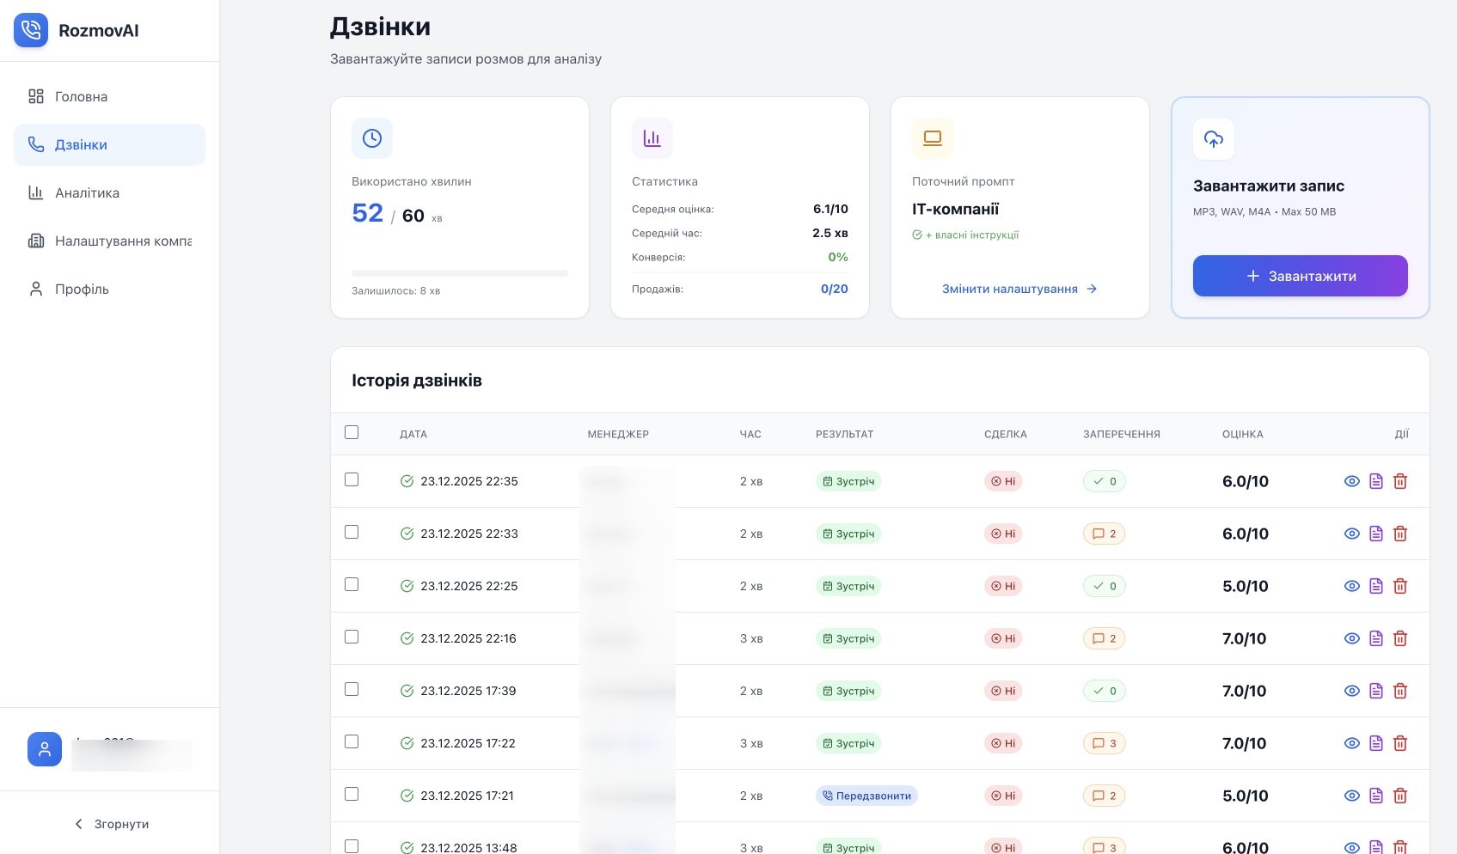Toggle the select-all checkbox in the table header
Image resolution: width=1457 pixels, height=854 pixels.
[352, 432]
